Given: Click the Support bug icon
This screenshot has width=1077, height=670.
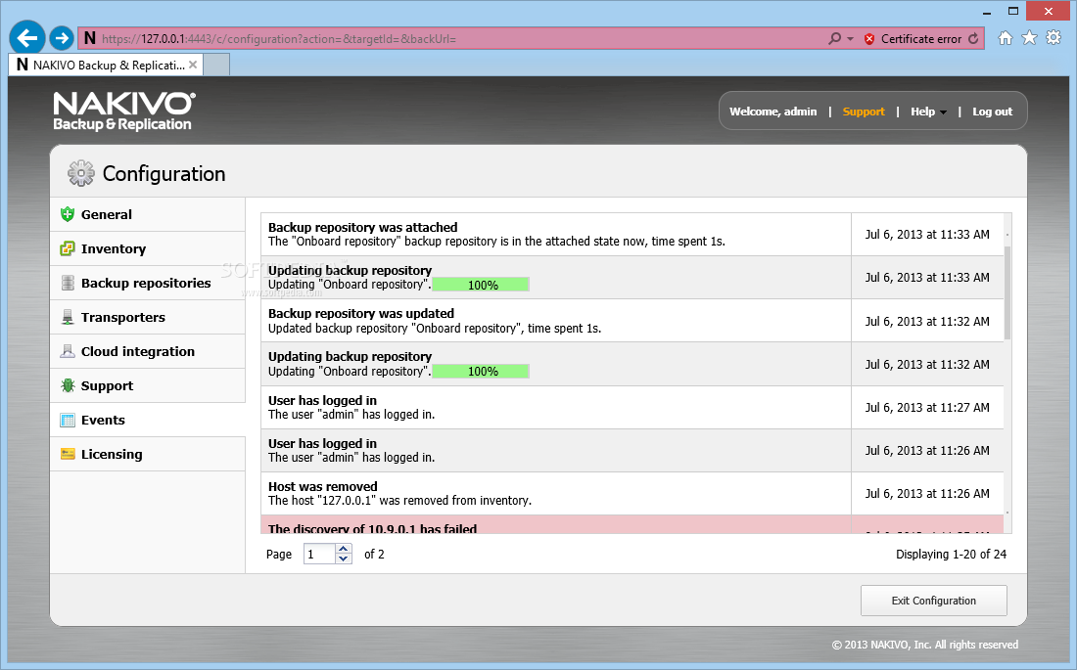Looking at the screenshot, I should click(68, 385).
